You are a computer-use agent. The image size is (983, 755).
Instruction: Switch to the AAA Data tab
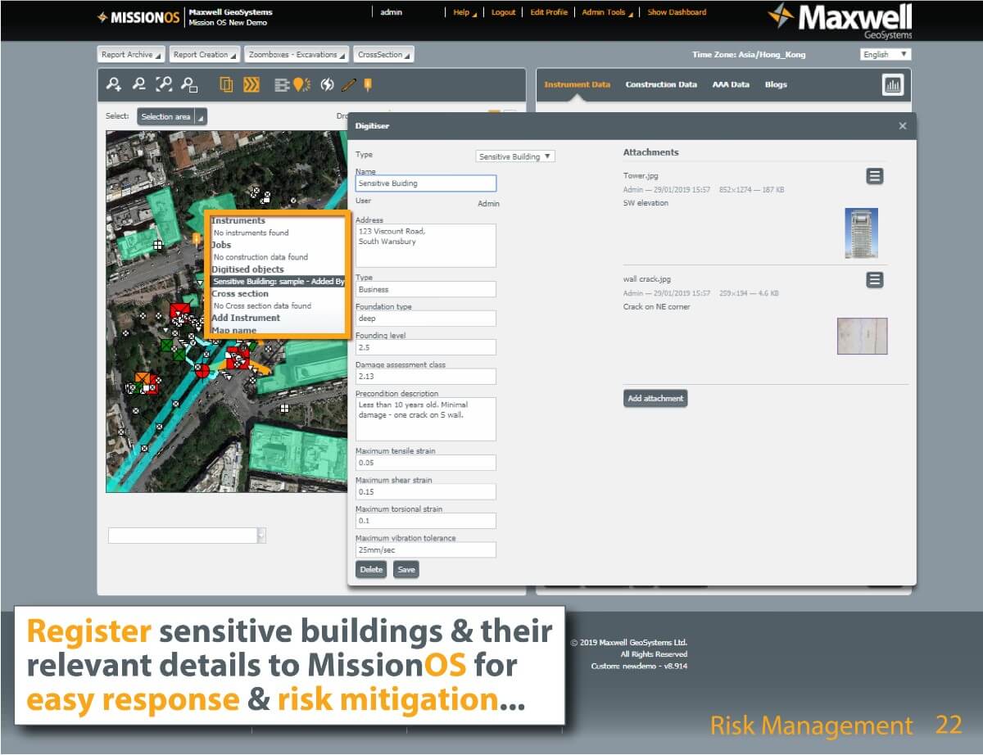click(x=731, y=84)
